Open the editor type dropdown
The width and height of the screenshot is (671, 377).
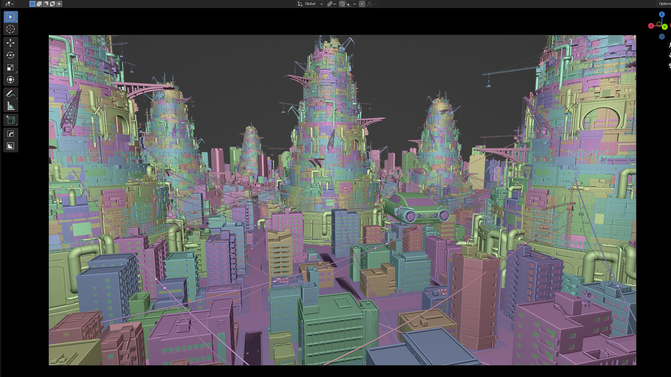pyautogui.click(x=9, y=4)
